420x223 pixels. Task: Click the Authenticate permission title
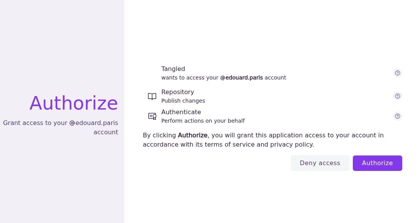point(181,112)
